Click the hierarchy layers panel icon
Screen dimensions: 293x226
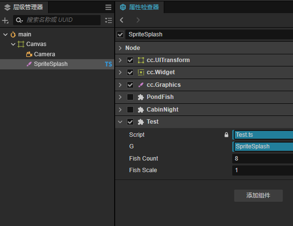[x=7, y=7]
